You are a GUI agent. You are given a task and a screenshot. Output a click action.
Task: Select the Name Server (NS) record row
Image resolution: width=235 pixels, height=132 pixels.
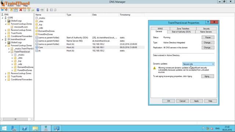[90, 41]
